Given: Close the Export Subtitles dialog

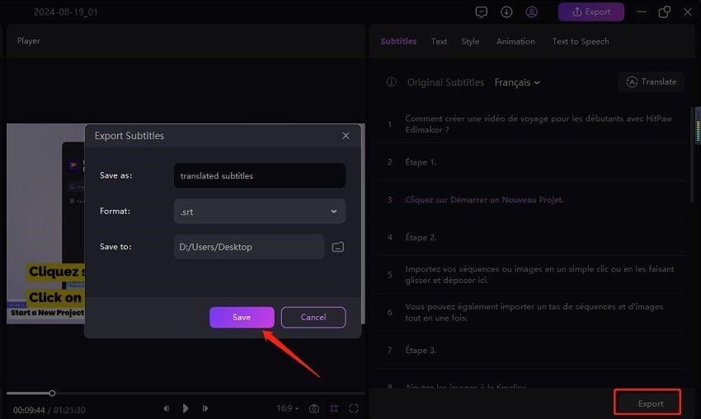Looking at the screenshot, I should 346,136.
